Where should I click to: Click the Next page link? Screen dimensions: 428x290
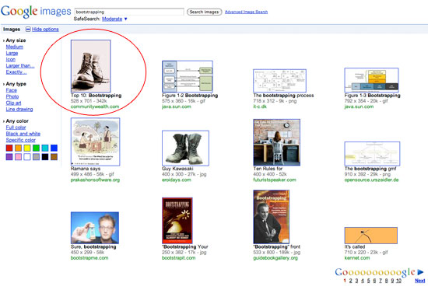(420, 281)
